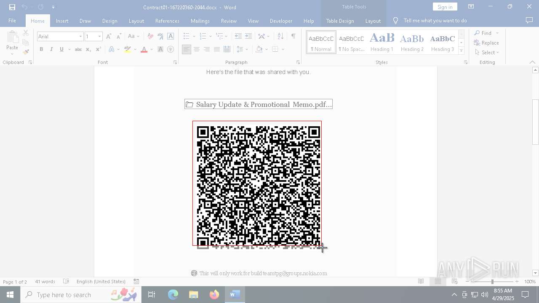The width and height of the screenshot is (539, 303).
Task: Open Ribbon Display Options
Action: coord(471,7)
